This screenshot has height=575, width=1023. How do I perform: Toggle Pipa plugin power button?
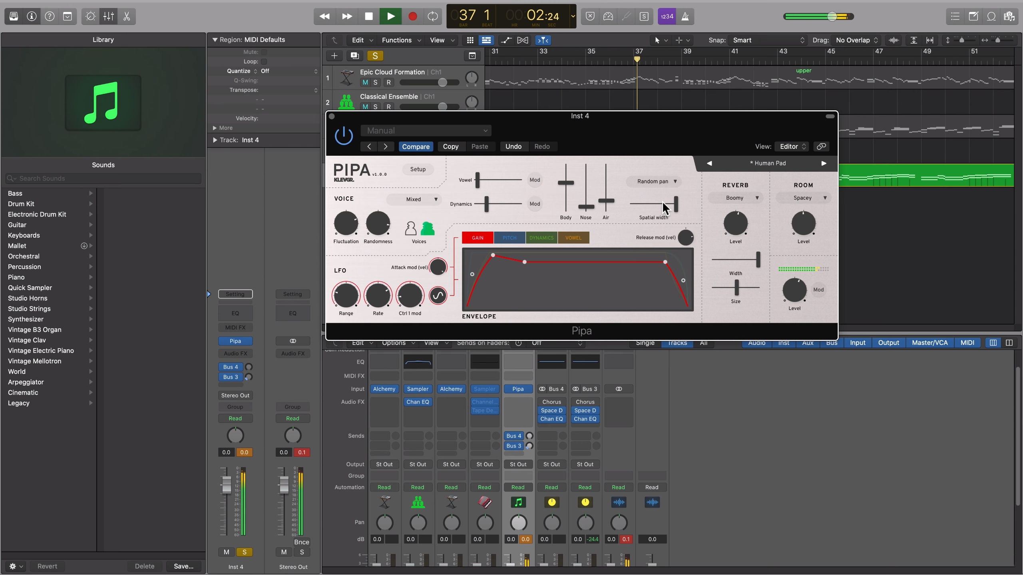tap(344, 136)
